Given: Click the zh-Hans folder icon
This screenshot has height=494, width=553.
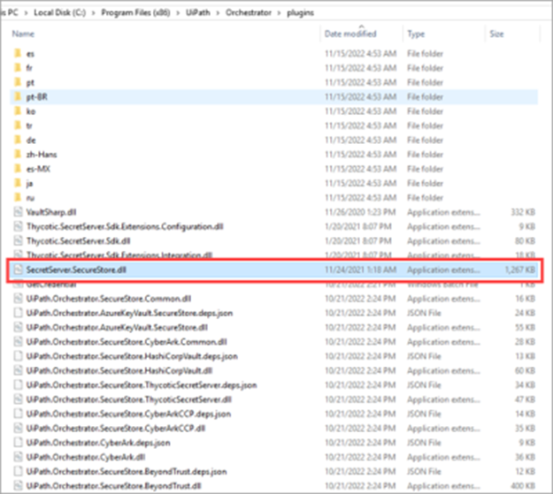Looking at the screenshot, I should [x=18, y=153].
